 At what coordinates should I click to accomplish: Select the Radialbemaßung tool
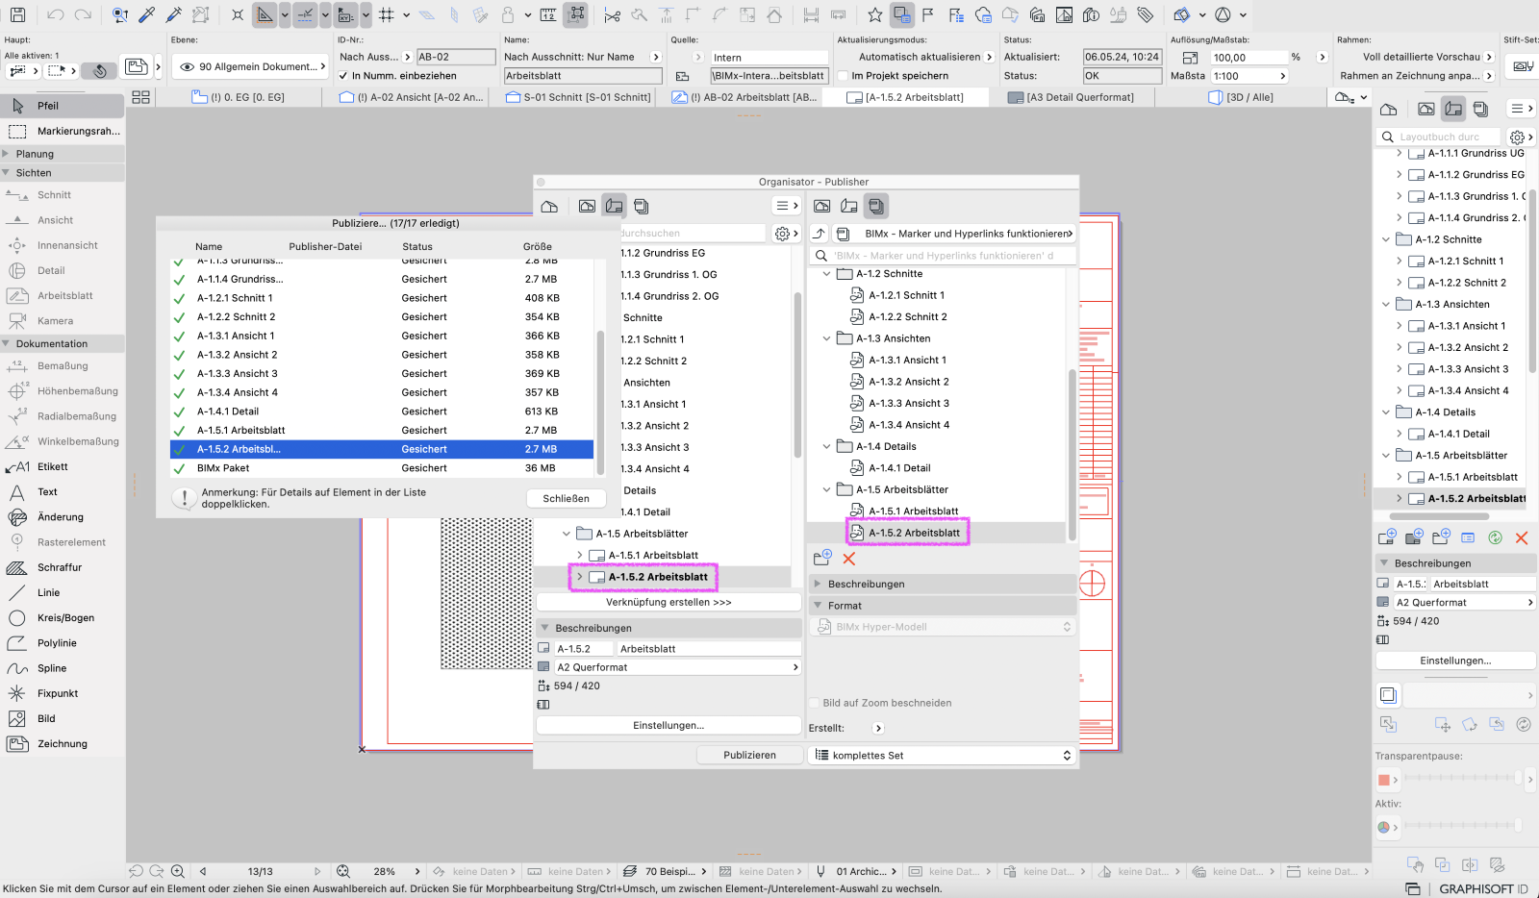pyautogui.click(x=63, y=416)
